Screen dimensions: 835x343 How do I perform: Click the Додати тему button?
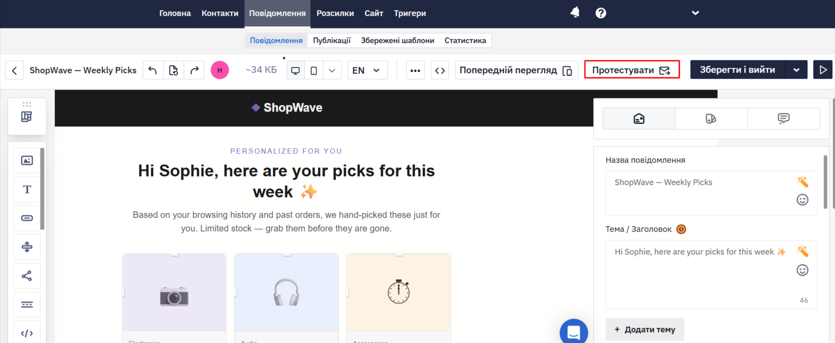point(645,329)
